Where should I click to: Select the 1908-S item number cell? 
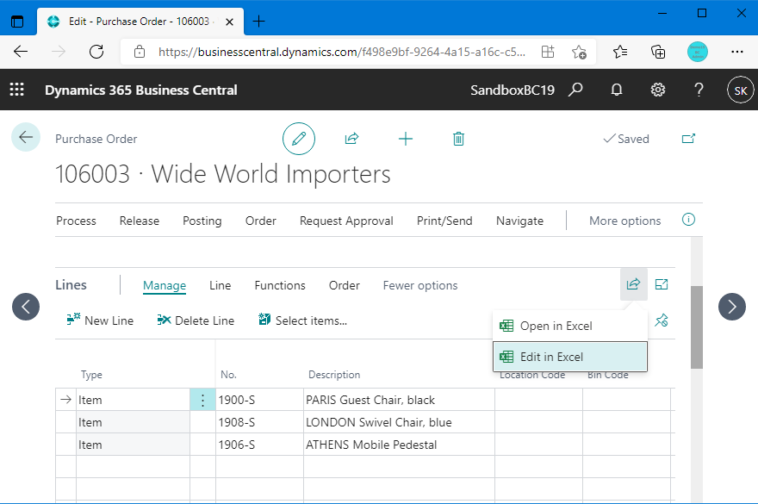259,422
